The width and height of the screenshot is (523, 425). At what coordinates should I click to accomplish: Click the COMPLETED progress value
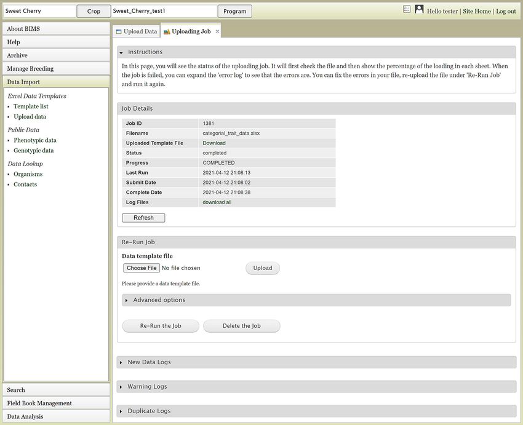tap(218, 163)
